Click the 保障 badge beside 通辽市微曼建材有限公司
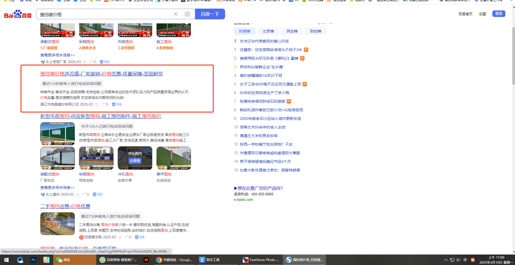This screenshot has height=265, width=515. click(117, 104)
